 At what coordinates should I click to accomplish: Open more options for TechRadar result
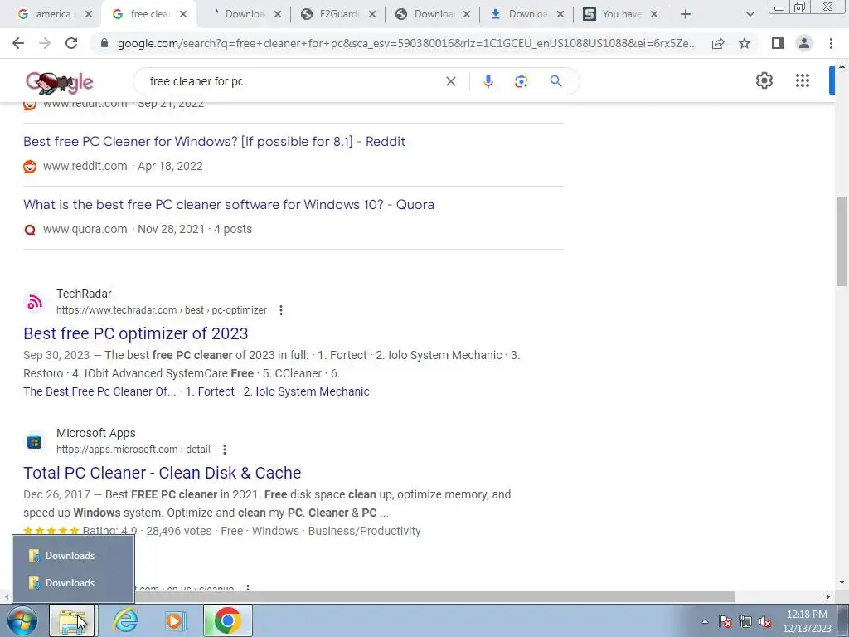click(280, 310)
